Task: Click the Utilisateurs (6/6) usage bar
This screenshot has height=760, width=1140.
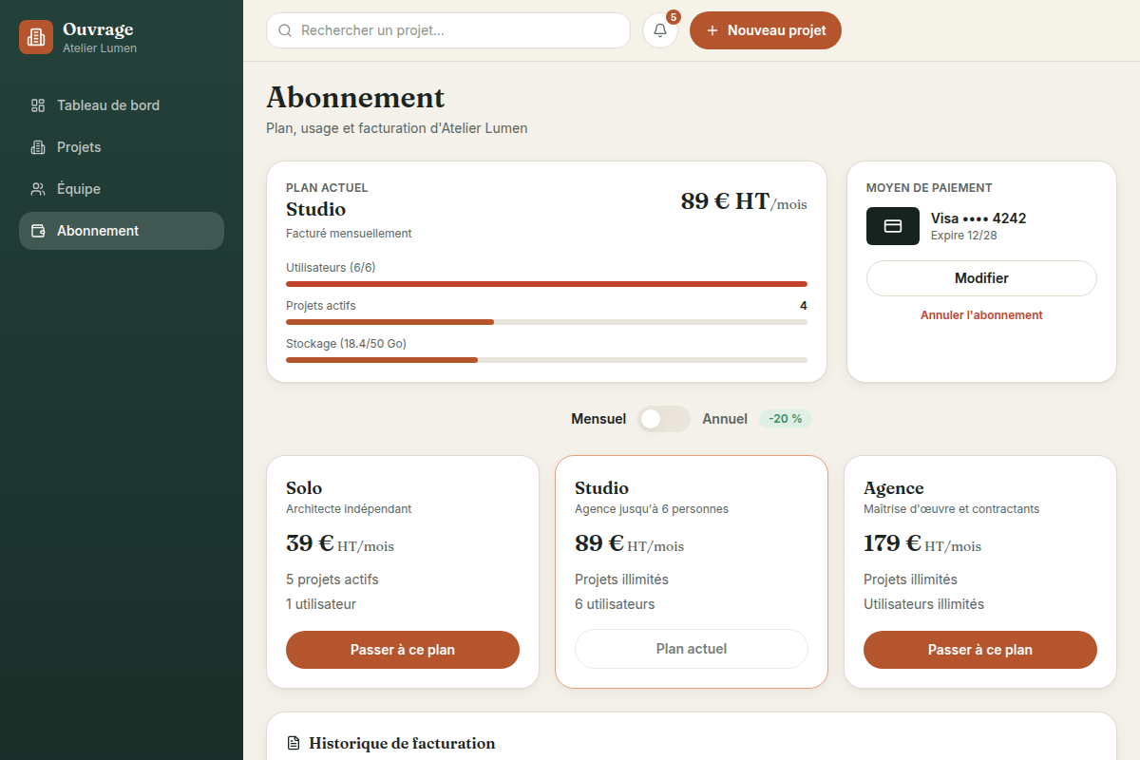Action: pos(546,284)
